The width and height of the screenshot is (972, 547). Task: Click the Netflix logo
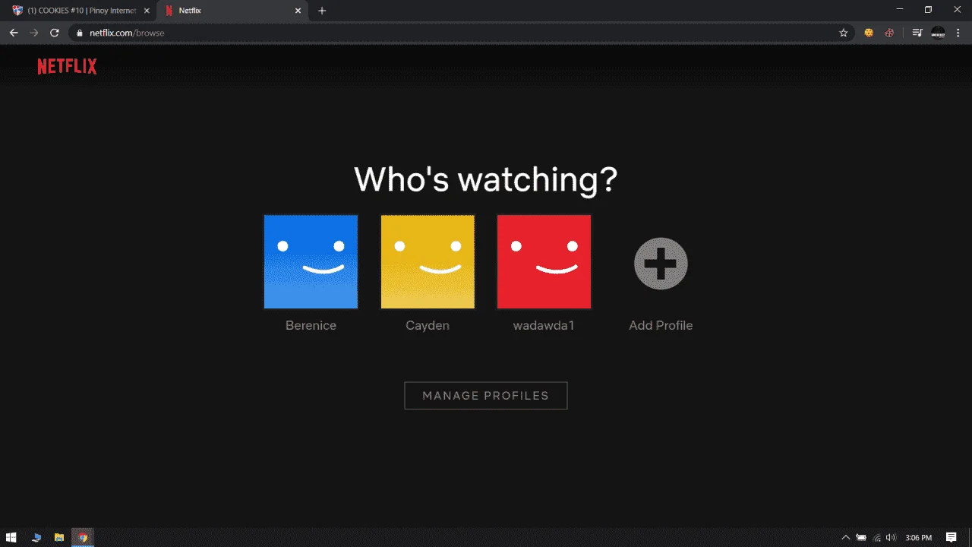[68, 67]
